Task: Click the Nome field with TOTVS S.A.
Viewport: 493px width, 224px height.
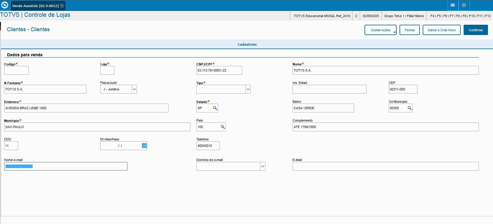Action: coord(386,70)
